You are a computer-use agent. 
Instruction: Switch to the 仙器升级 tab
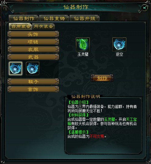coord(85,18)
